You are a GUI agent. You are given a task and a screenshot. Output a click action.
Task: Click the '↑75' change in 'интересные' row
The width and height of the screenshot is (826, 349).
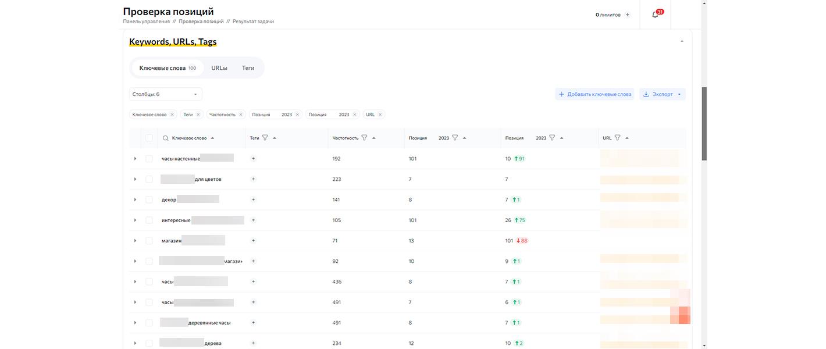[x=519, y=220]
